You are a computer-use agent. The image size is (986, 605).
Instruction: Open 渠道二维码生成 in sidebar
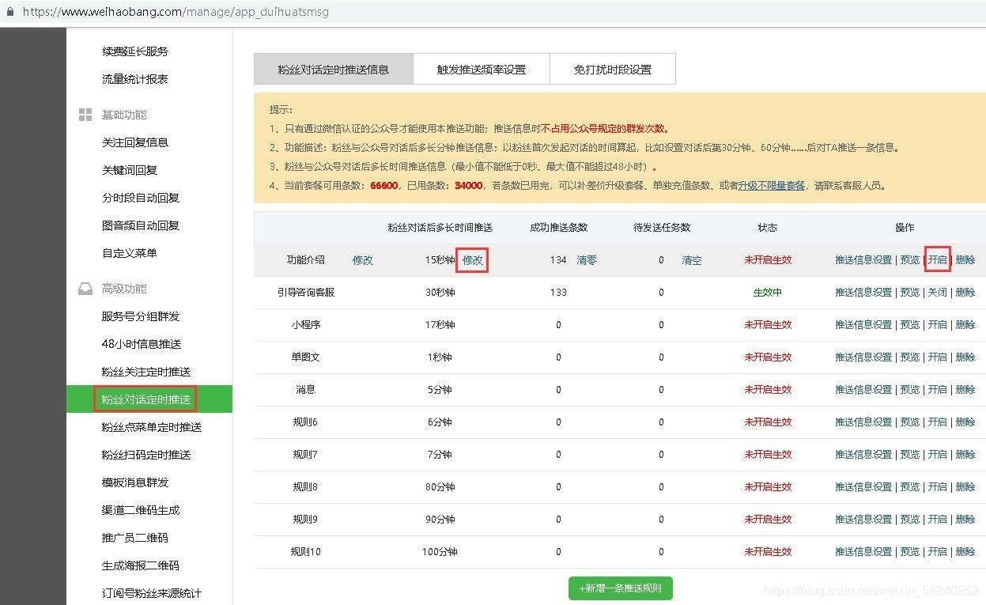click(141, 510)
